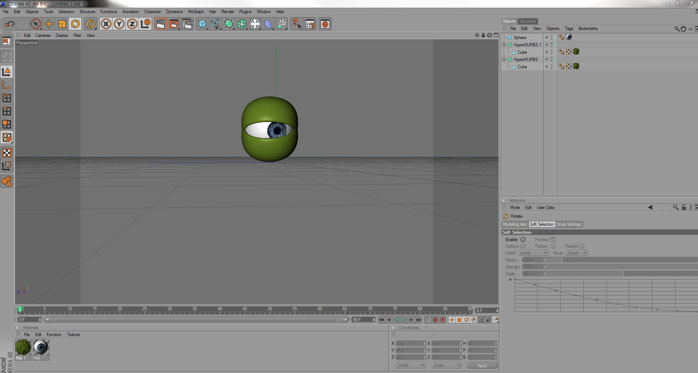Screen dimensions: 698x373
Task: Toggle viewport maximize icon
Action: pyautogui.click(x=496, y=35)
